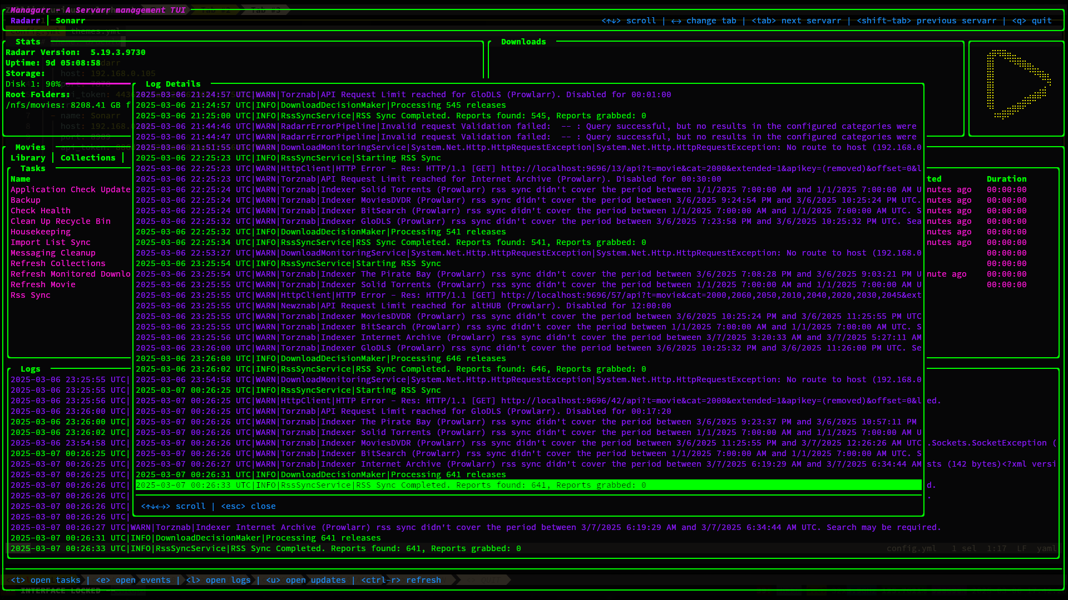Click the open events shortcut hint
Screen dimensions: 1068x600
(x=133, y=580)
